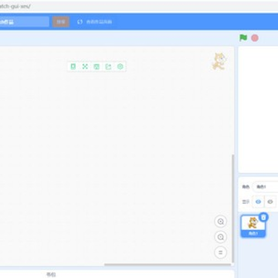Click the project title field in header
The width and height of the screenshot is (278, 278).
(x=24, y=22)
